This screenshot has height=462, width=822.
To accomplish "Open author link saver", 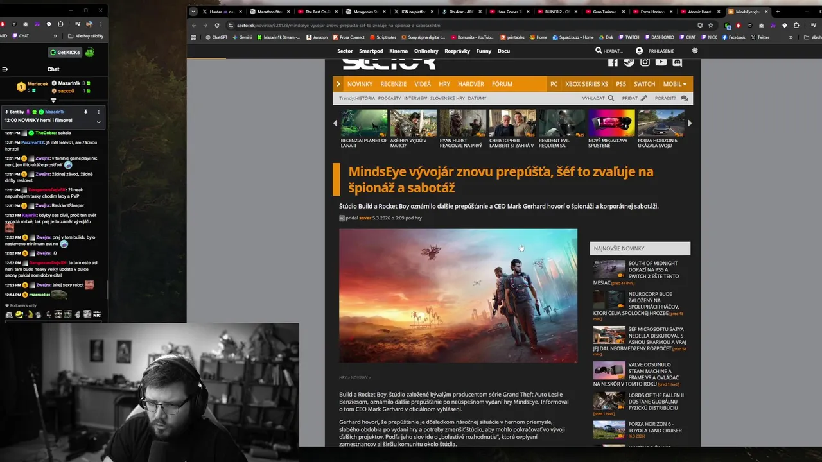I will coord(365,218).
